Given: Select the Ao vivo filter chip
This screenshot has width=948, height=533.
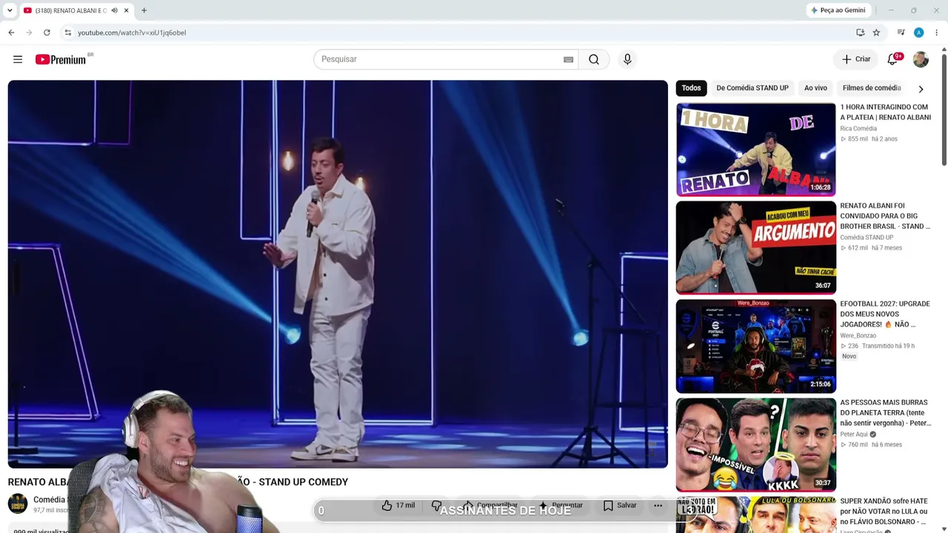Looking at the screenshot, I should (815, 88).
